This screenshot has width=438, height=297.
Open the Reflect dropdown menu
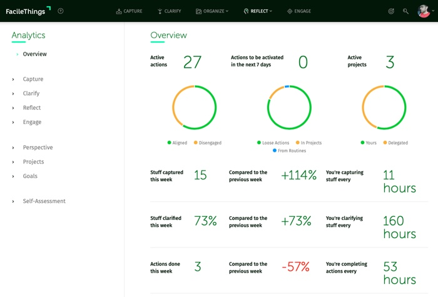258,11
